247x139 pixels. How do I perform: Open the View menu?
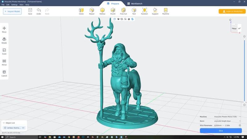[x=21, y=5]
